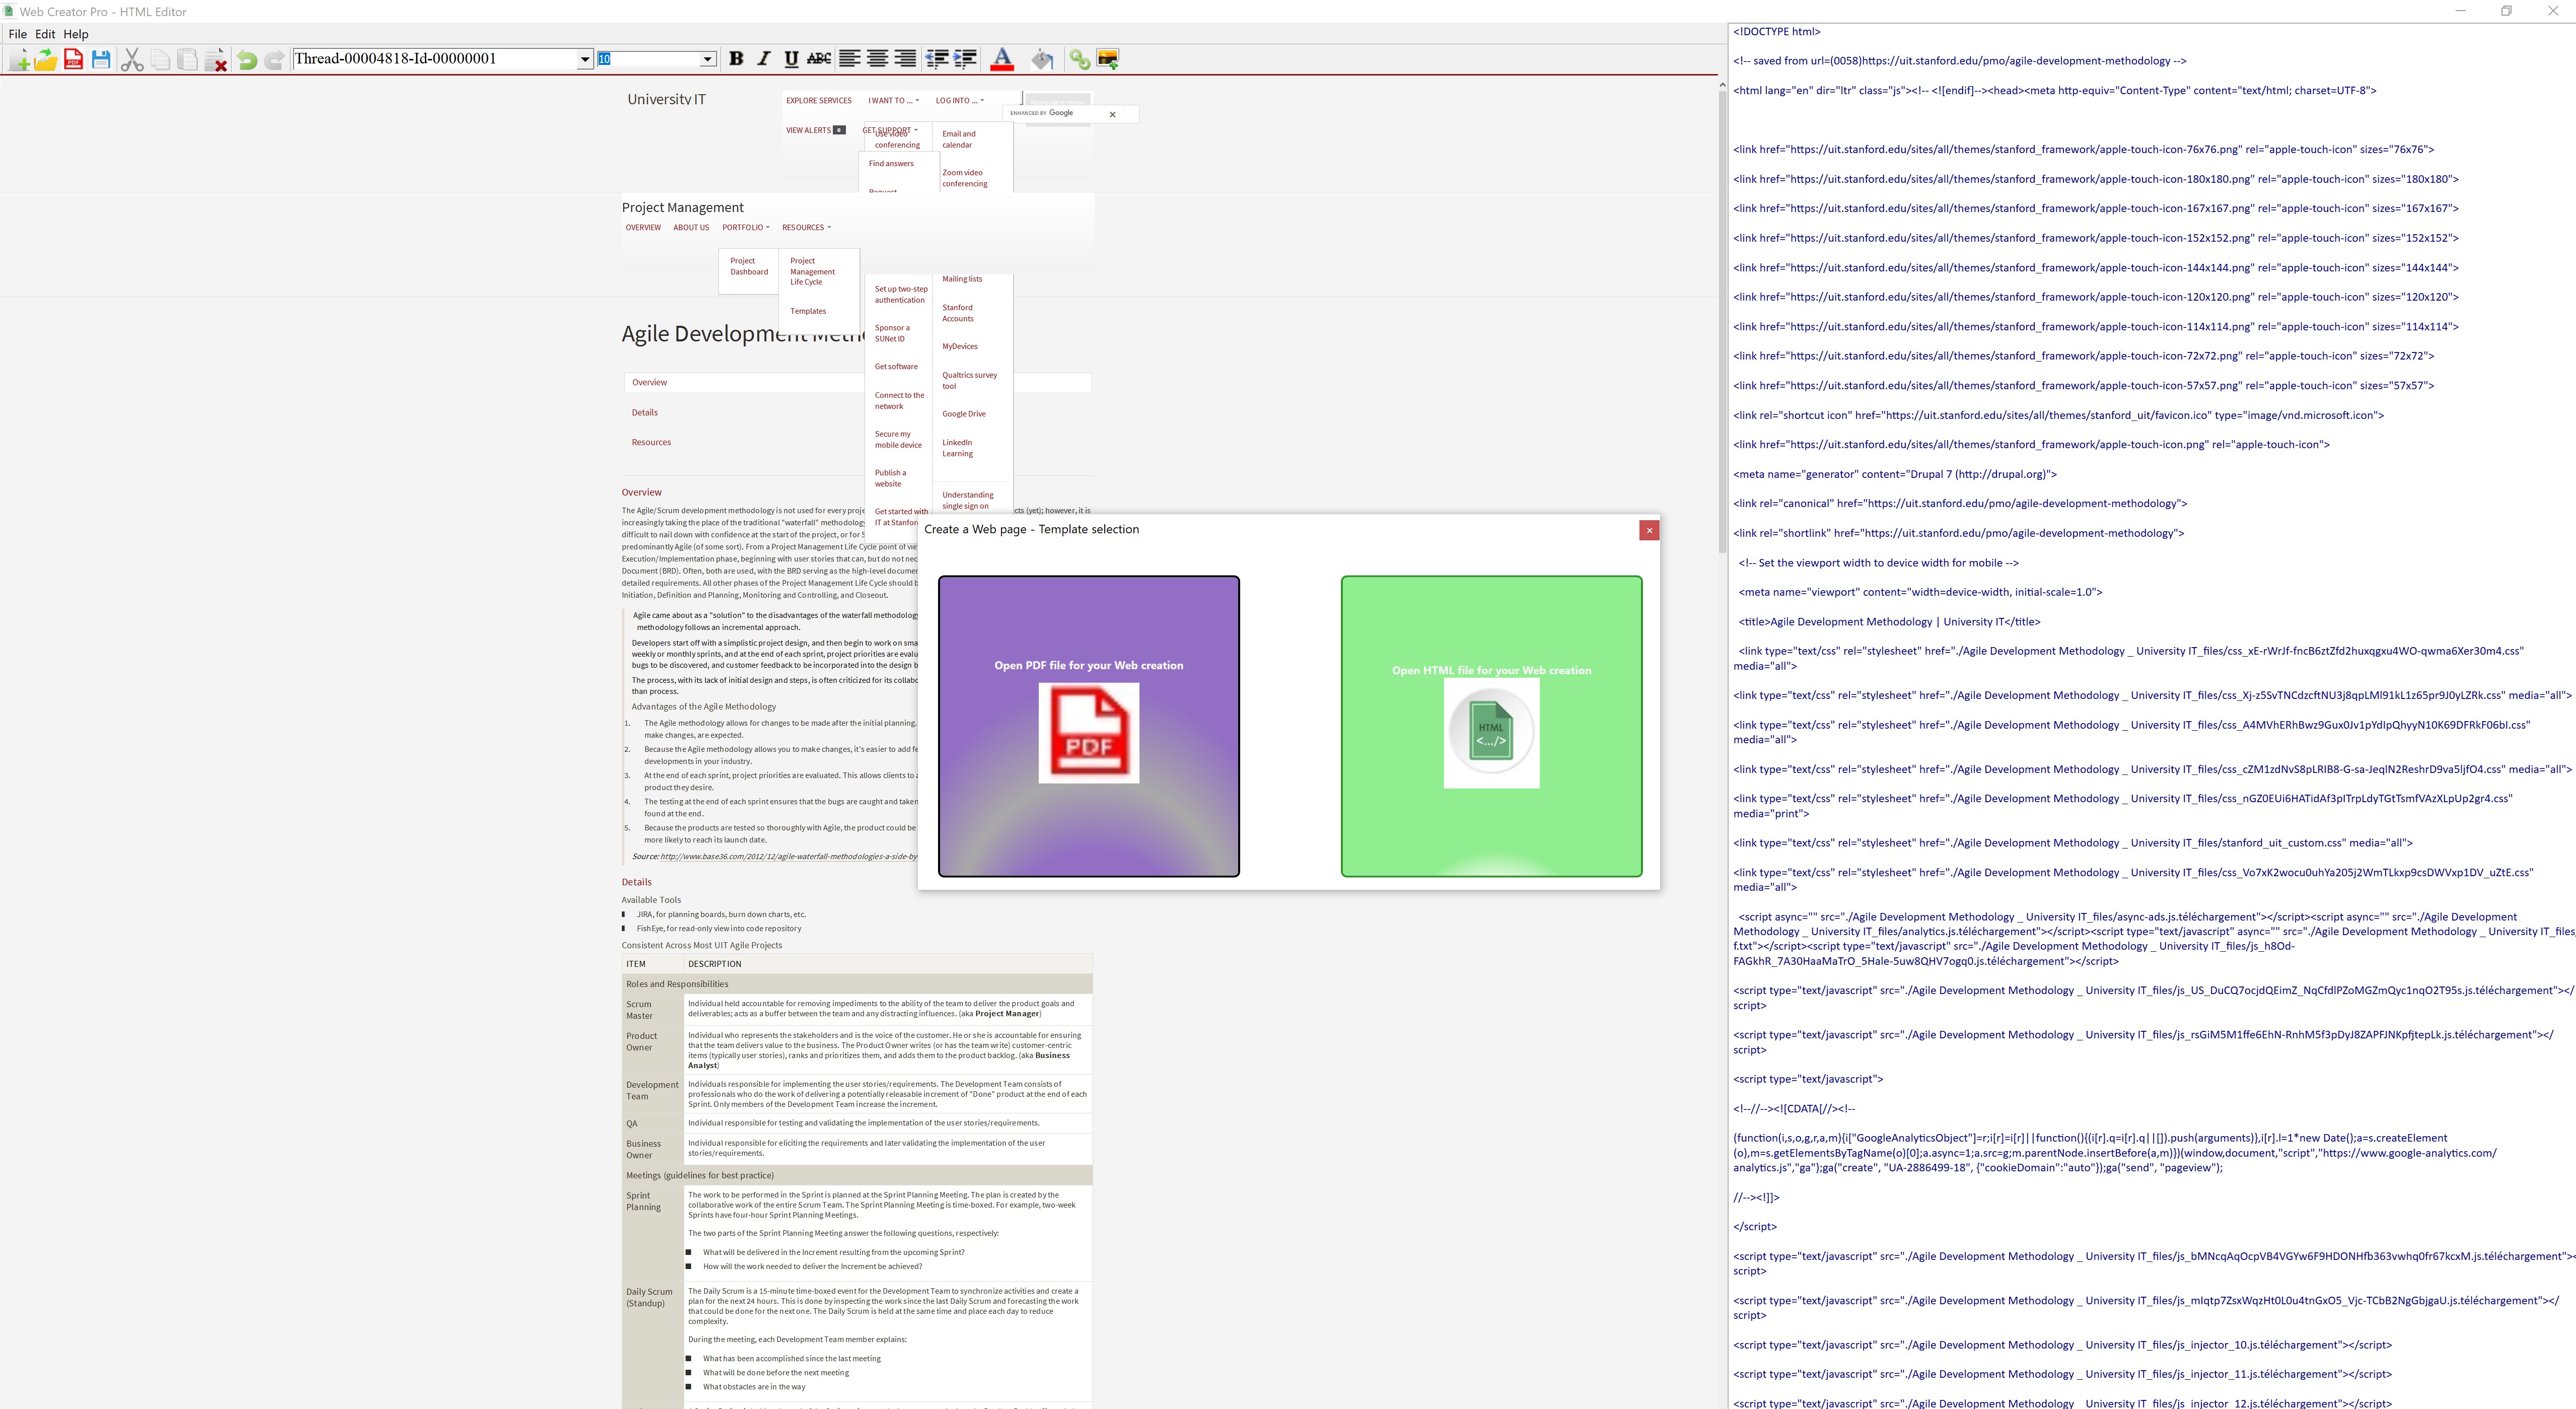Open the Help menu

point(76,34)
